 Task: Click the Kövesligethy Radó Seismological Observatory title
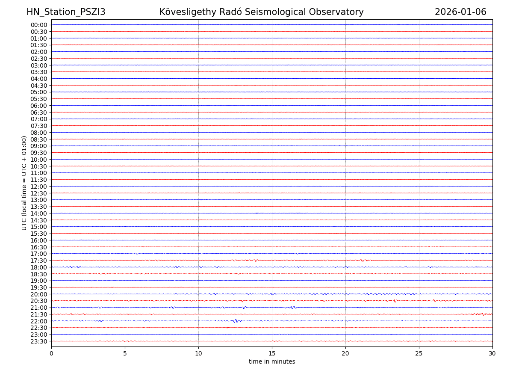point(261,12)
